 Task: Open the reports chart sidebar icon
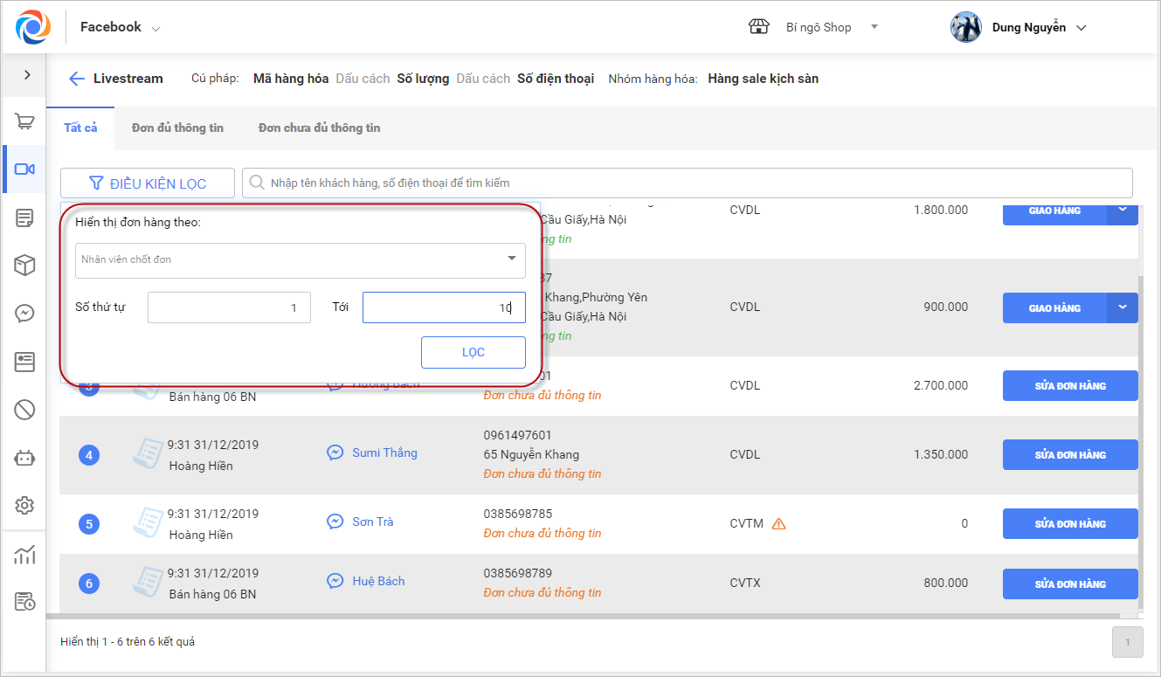coord(24,555)
